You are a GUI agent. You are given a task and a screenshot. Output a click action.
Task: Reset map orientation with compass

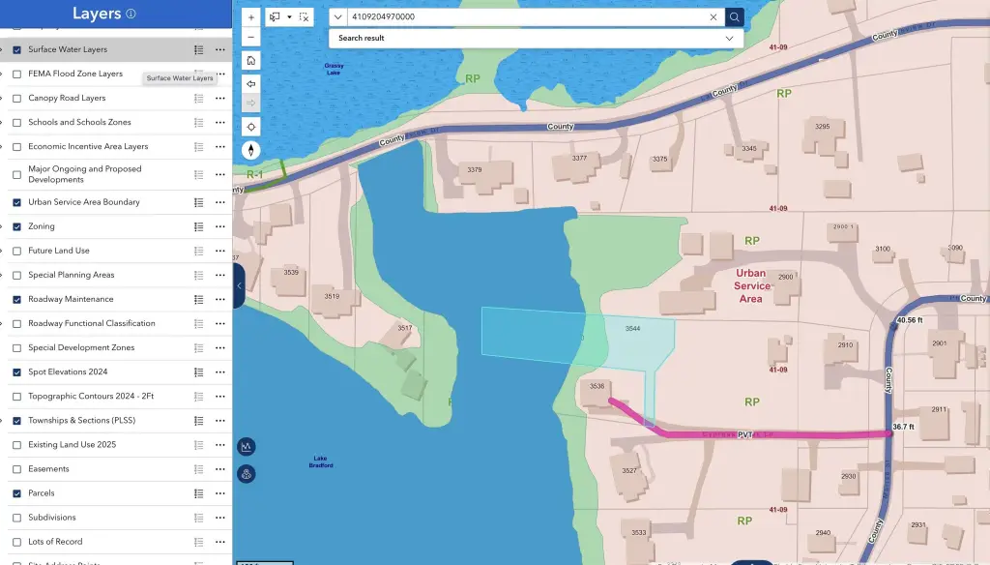click(250, 150)
